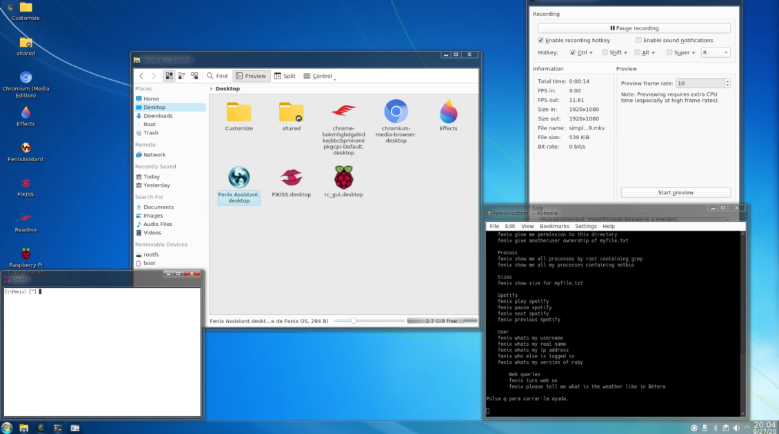Expand the Desktop breadcrumb arrow
This screenshot has height=434, width=779.
(x=211, y=89)
